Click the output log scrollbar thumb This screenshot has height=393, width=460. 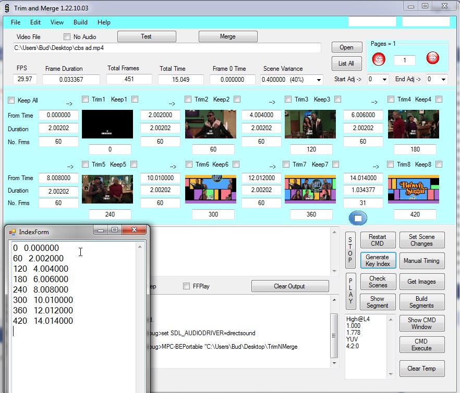[334, 336]
